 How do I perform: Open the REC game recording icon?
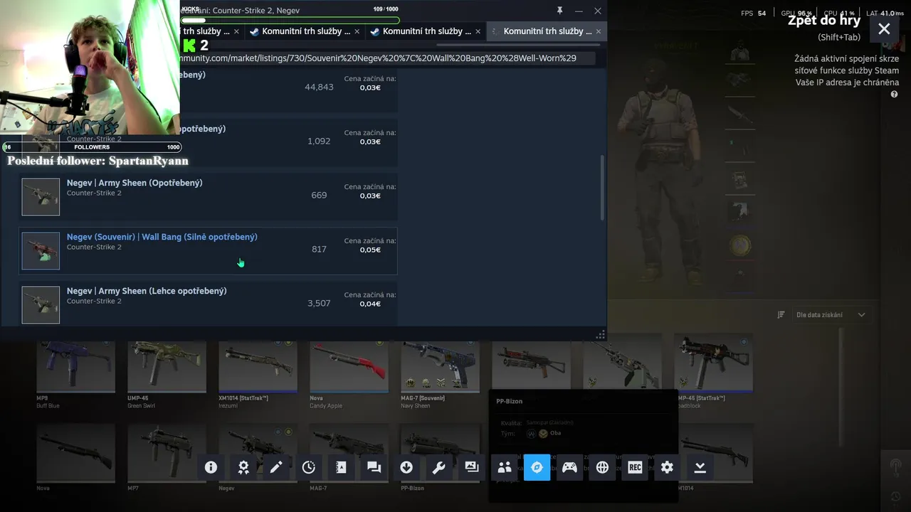pos(635,467)
